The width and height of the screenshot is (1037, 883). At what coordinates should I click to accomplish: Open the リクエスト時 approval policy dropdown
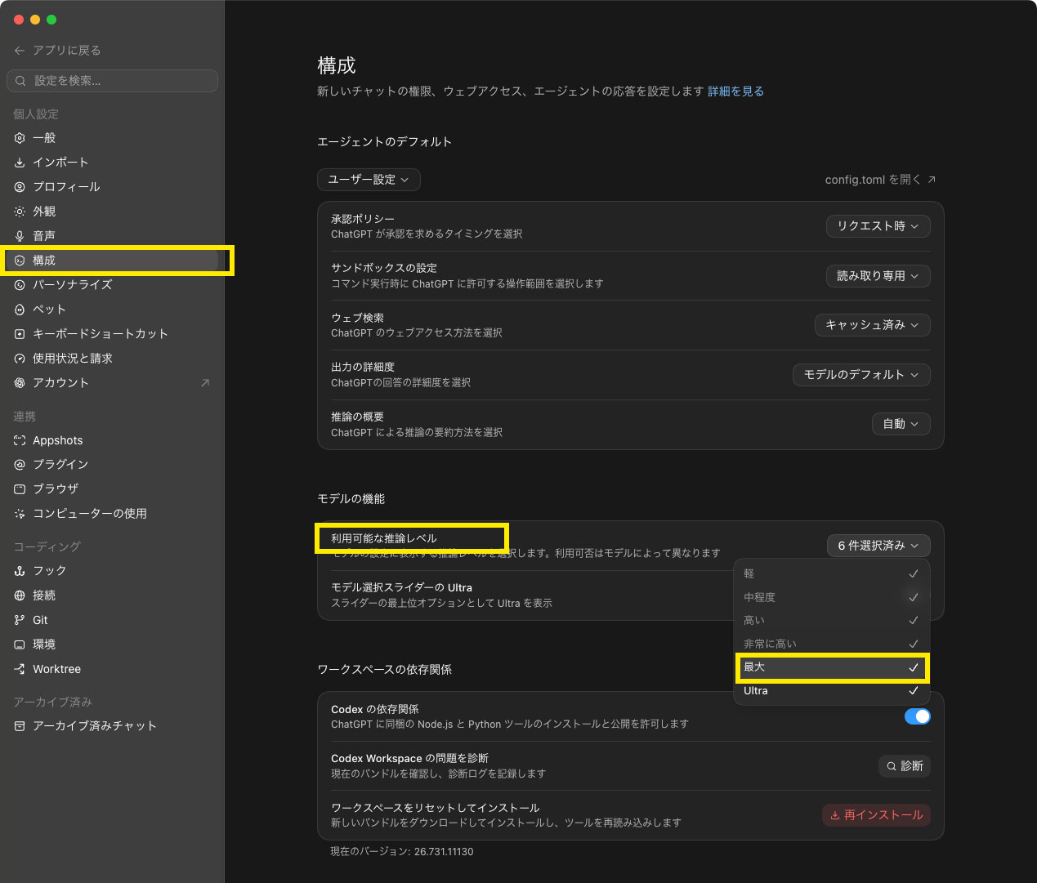[x=878, y=226]
